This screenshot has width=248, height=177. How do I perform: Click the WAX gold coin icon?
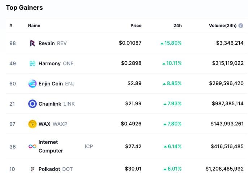[32, 124]
